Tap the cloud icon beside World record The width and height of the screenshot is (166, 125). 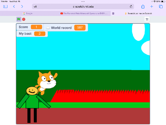tap(48, 28)
